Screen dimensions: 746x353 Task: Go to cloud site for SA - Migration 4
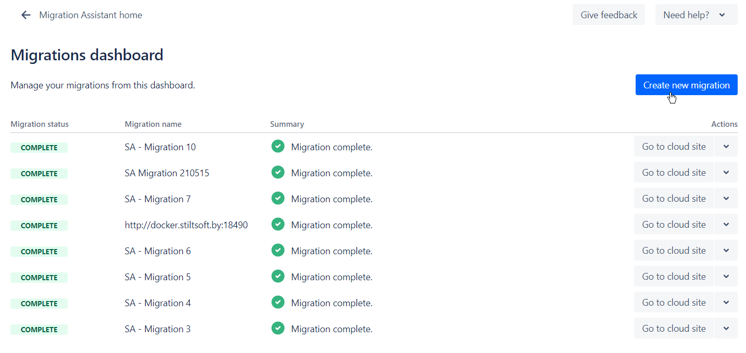pyautogui.click(x=674, y=303)
